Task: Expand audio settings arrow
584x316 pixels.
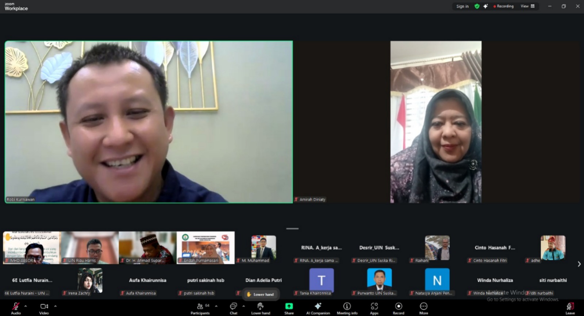Action: point(26,306)
